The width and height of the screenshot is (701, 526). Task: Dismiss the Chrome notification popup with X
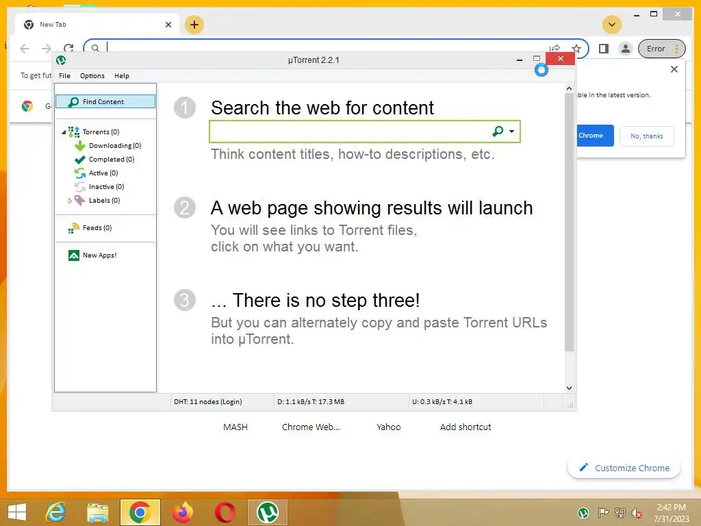(674, 69)
